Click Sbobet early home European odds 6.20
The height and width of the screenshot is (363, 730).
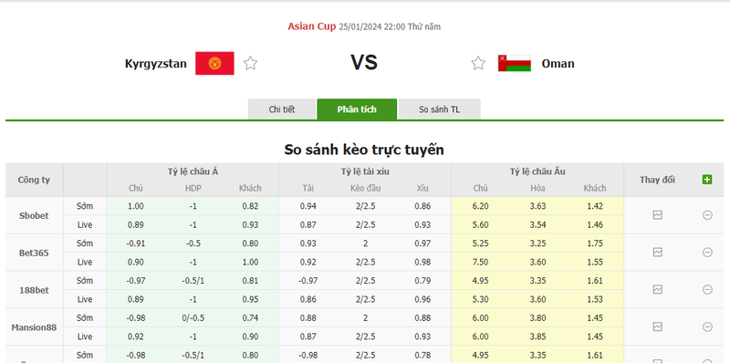tap(480, 206)
